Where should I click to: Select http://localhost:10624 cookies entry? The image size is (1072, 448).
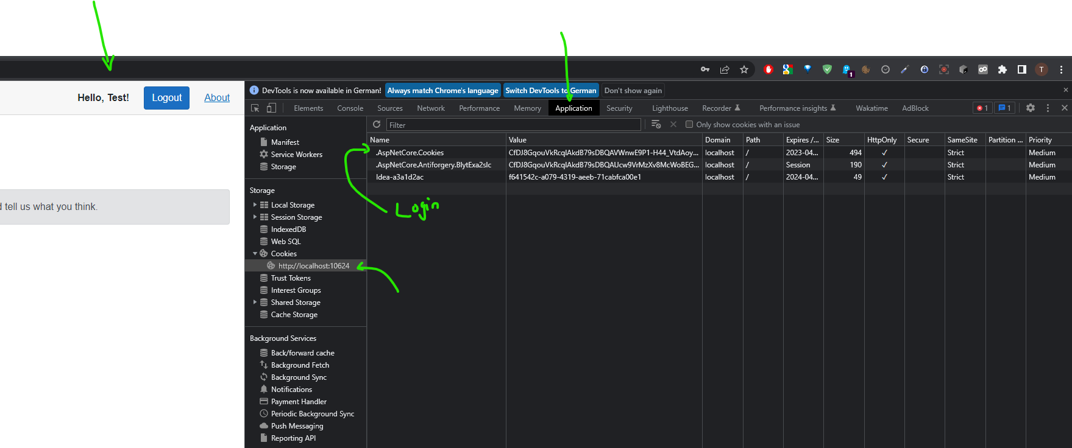coord(306,266)
